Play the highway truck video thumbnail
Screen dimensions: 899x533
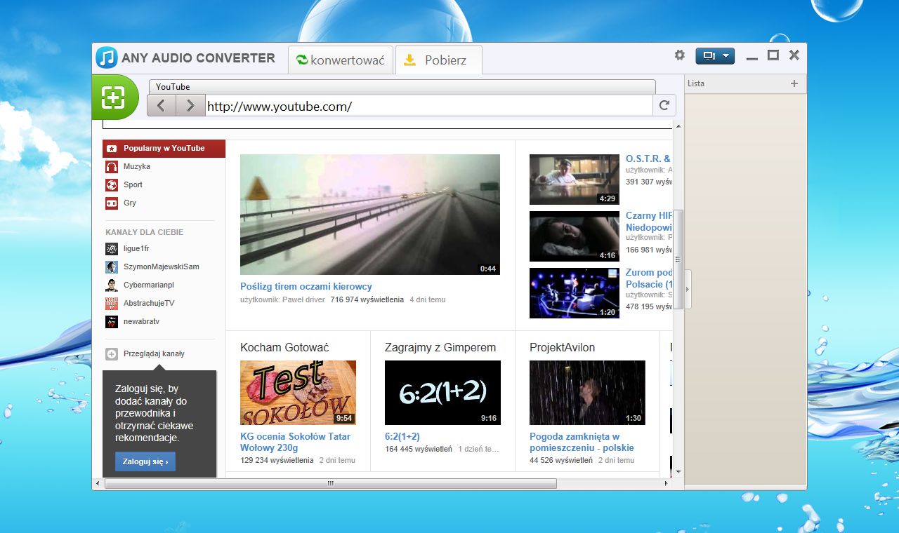click(x=370, y=215)
